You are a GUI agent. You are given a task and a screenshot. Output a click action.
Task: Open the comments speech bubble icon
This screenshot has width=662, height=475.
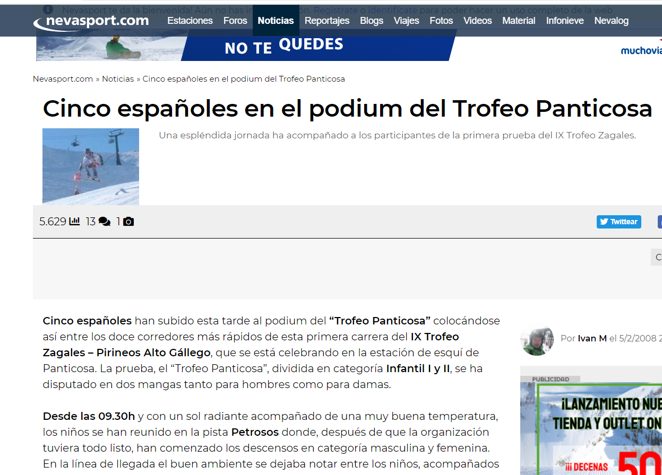click(x=105, y=222)
